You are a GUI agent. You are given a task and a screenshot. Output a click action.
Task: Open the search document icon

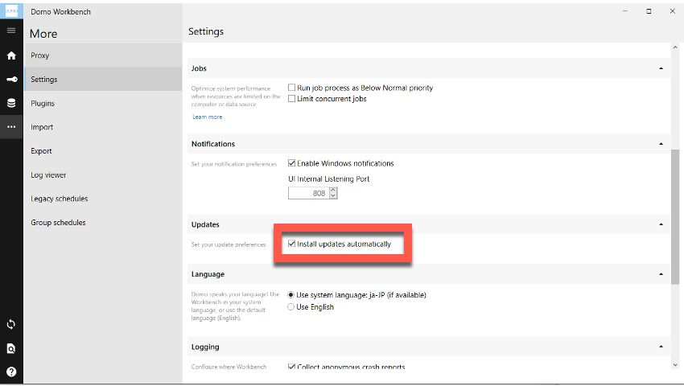pos(11,348)
